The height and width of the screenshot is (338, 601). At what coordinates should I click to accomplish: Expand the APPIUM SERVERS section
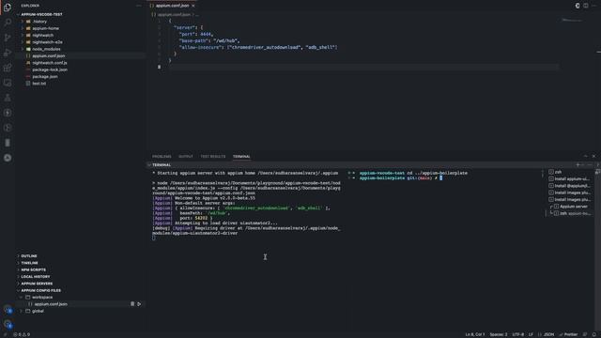click(x=81, y=284)
